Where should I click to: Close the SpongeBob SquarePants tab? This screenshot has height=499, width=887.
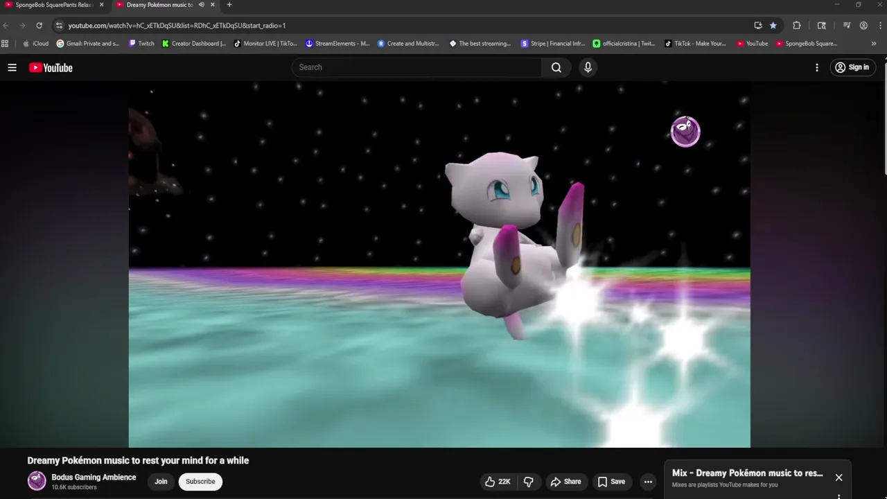[101, 5]
